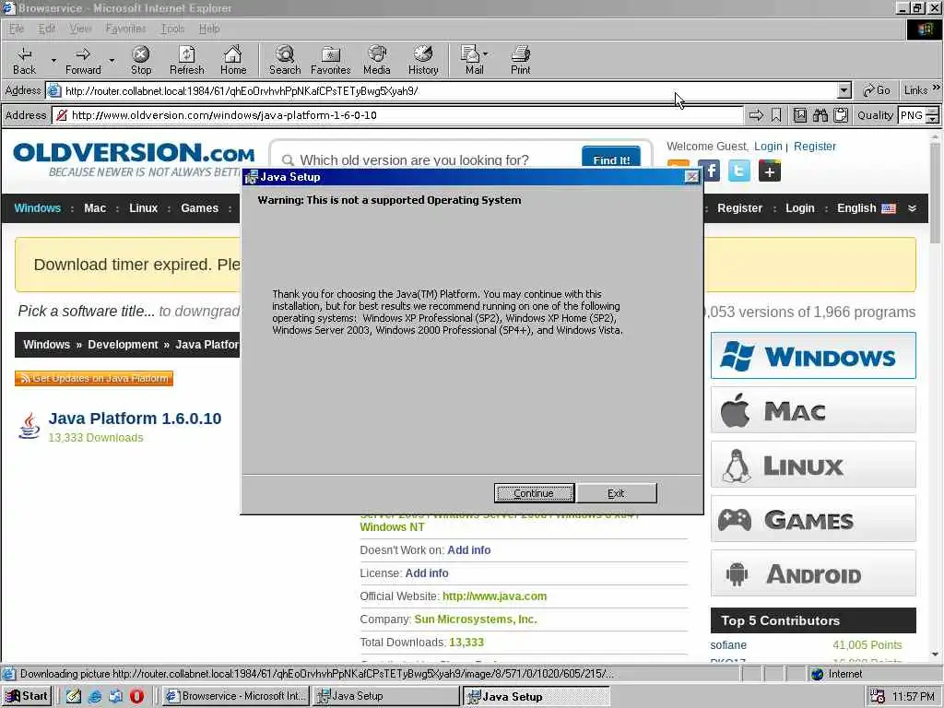The width and height of the screenshot is (944, 708).
Task: Open the Start menu
Action: [27, 696]
